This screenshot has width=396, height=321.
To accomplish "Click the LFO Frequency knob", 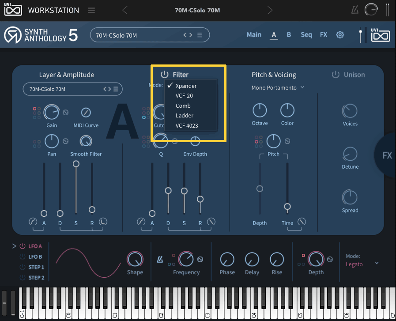I will pyautogui.click(x=186, y=259).
